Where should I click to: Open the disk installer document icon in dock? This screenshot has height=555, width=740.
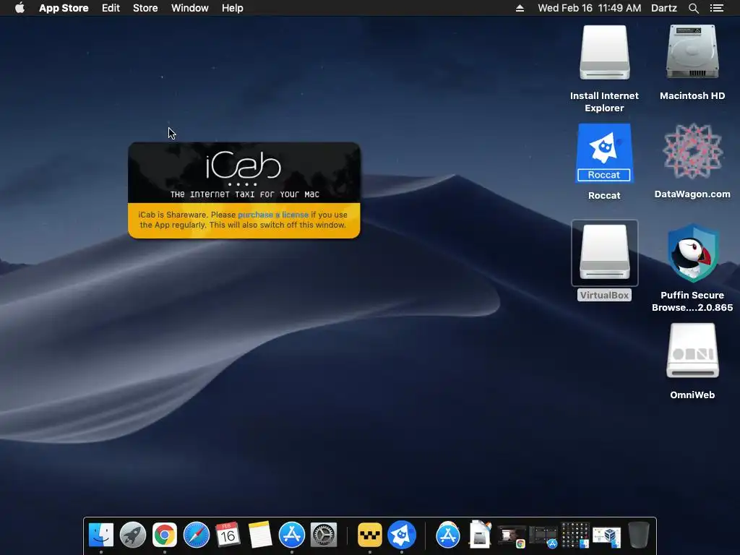click(480, 535)
